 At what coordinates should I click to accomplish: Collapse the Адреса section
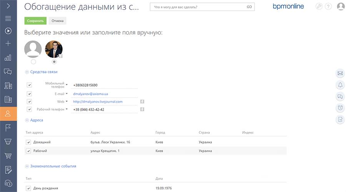tap(27, 120)
